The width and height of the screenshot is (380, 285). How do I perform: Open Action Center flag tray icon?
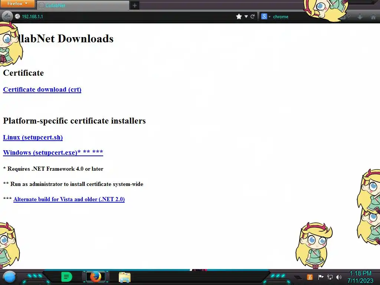tap(321, 277)
